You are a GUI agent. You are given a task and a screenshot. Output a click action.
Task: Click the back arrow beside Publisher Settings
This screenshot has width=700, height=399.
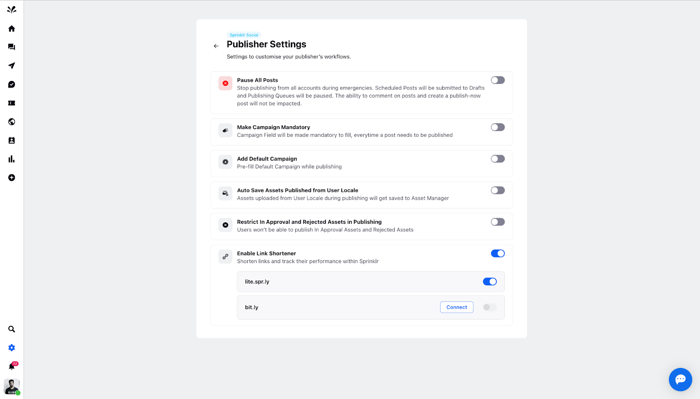pyautogui.click(x=216, y=46)
